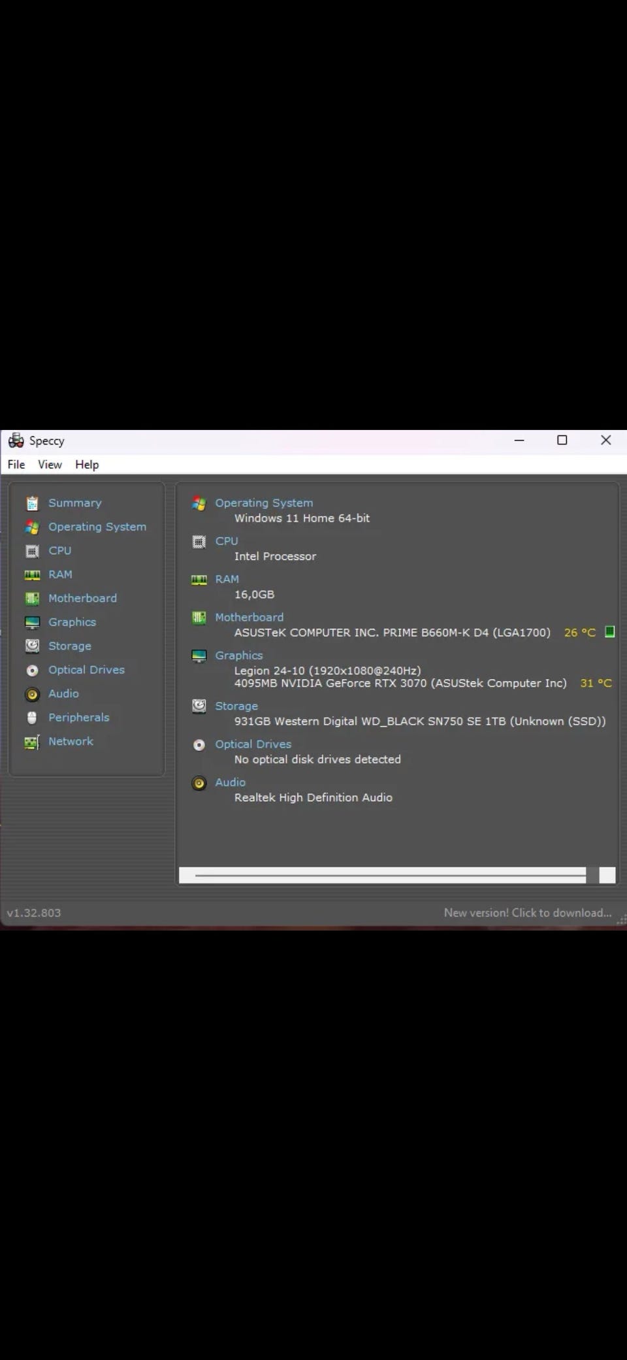Screen dimensions: 627x1360
Task: Click the resize grip at window corner
Action: (x=621, y=919)
